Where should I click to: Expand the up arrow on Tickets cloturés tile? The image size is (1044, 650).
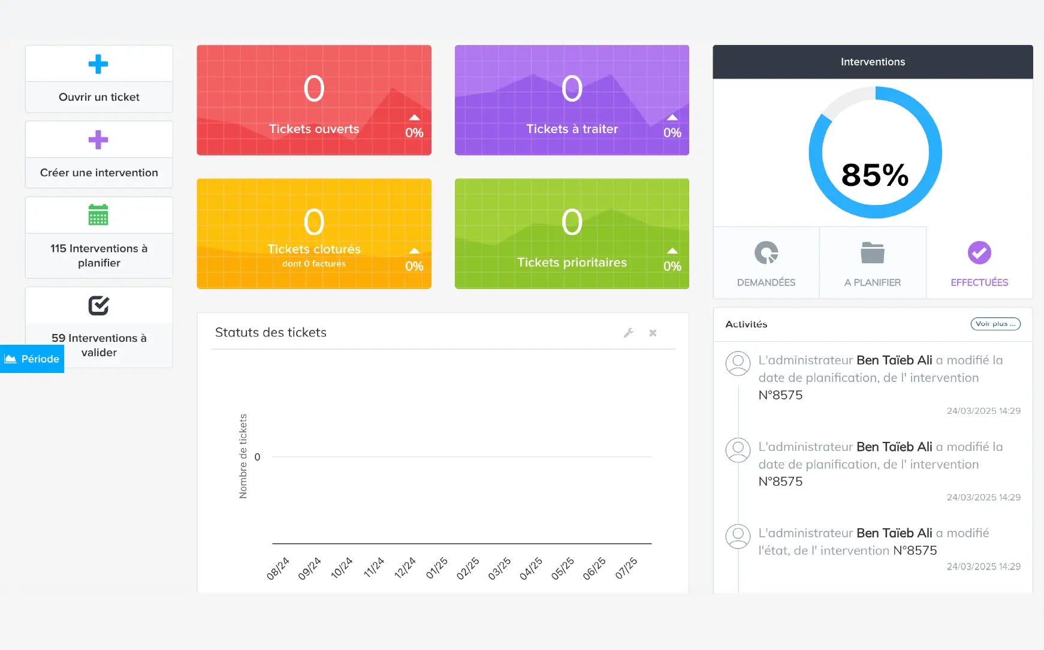click(414, 251)
